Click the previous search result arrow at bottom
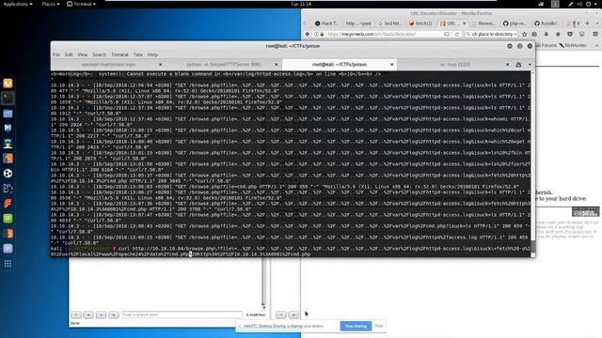Screen dimensions: 602x338 point(88,315)
